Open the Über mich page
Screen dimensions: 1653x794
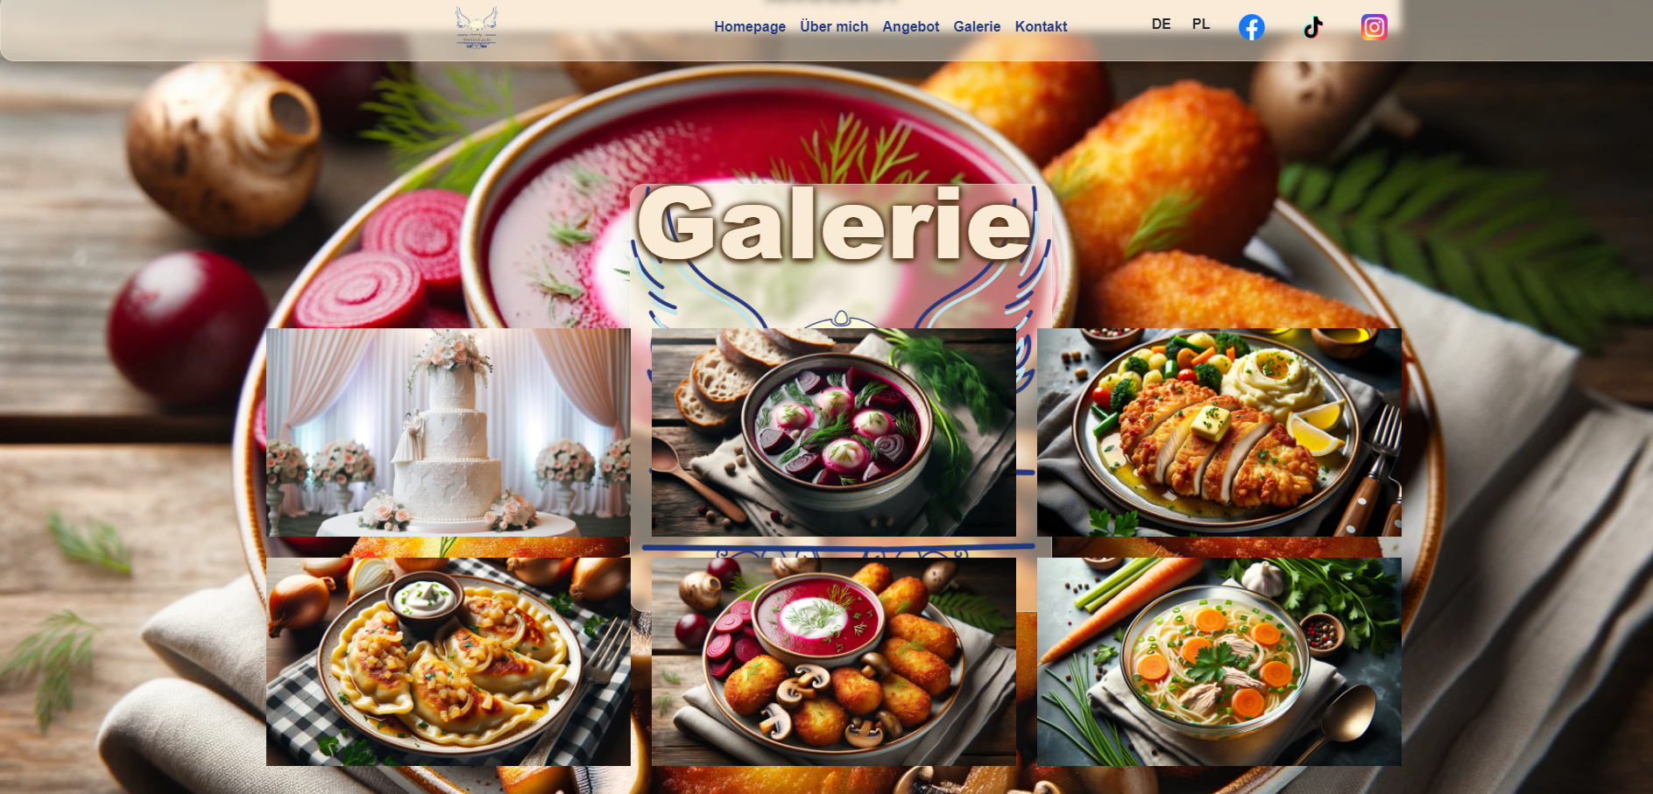click(x=833, y=26)
